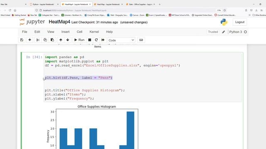Insert cell below with plus icon
Image resolution: width=266 pixels, height=149 pixels.
point(30,40)
